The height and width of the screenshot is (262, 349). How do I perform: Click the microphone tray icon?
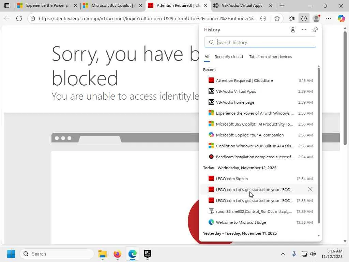pos(293,254)
